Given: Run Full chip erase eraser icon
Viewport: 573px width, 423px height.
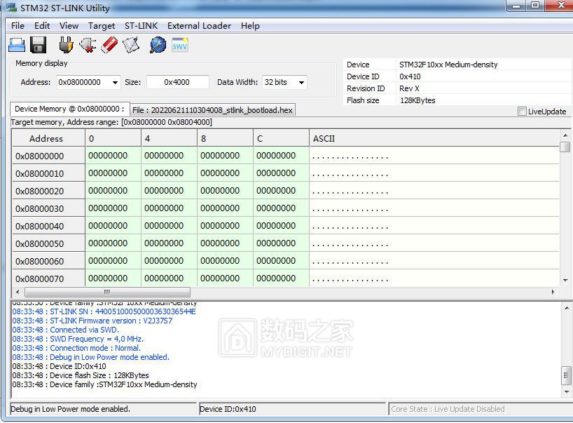Looking at the screenshot, I should click(109, 46).
